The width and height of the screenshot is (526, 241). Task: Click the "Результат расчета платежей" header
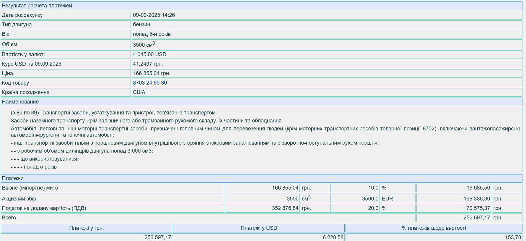pyautogui.click(x=262, y=6)
